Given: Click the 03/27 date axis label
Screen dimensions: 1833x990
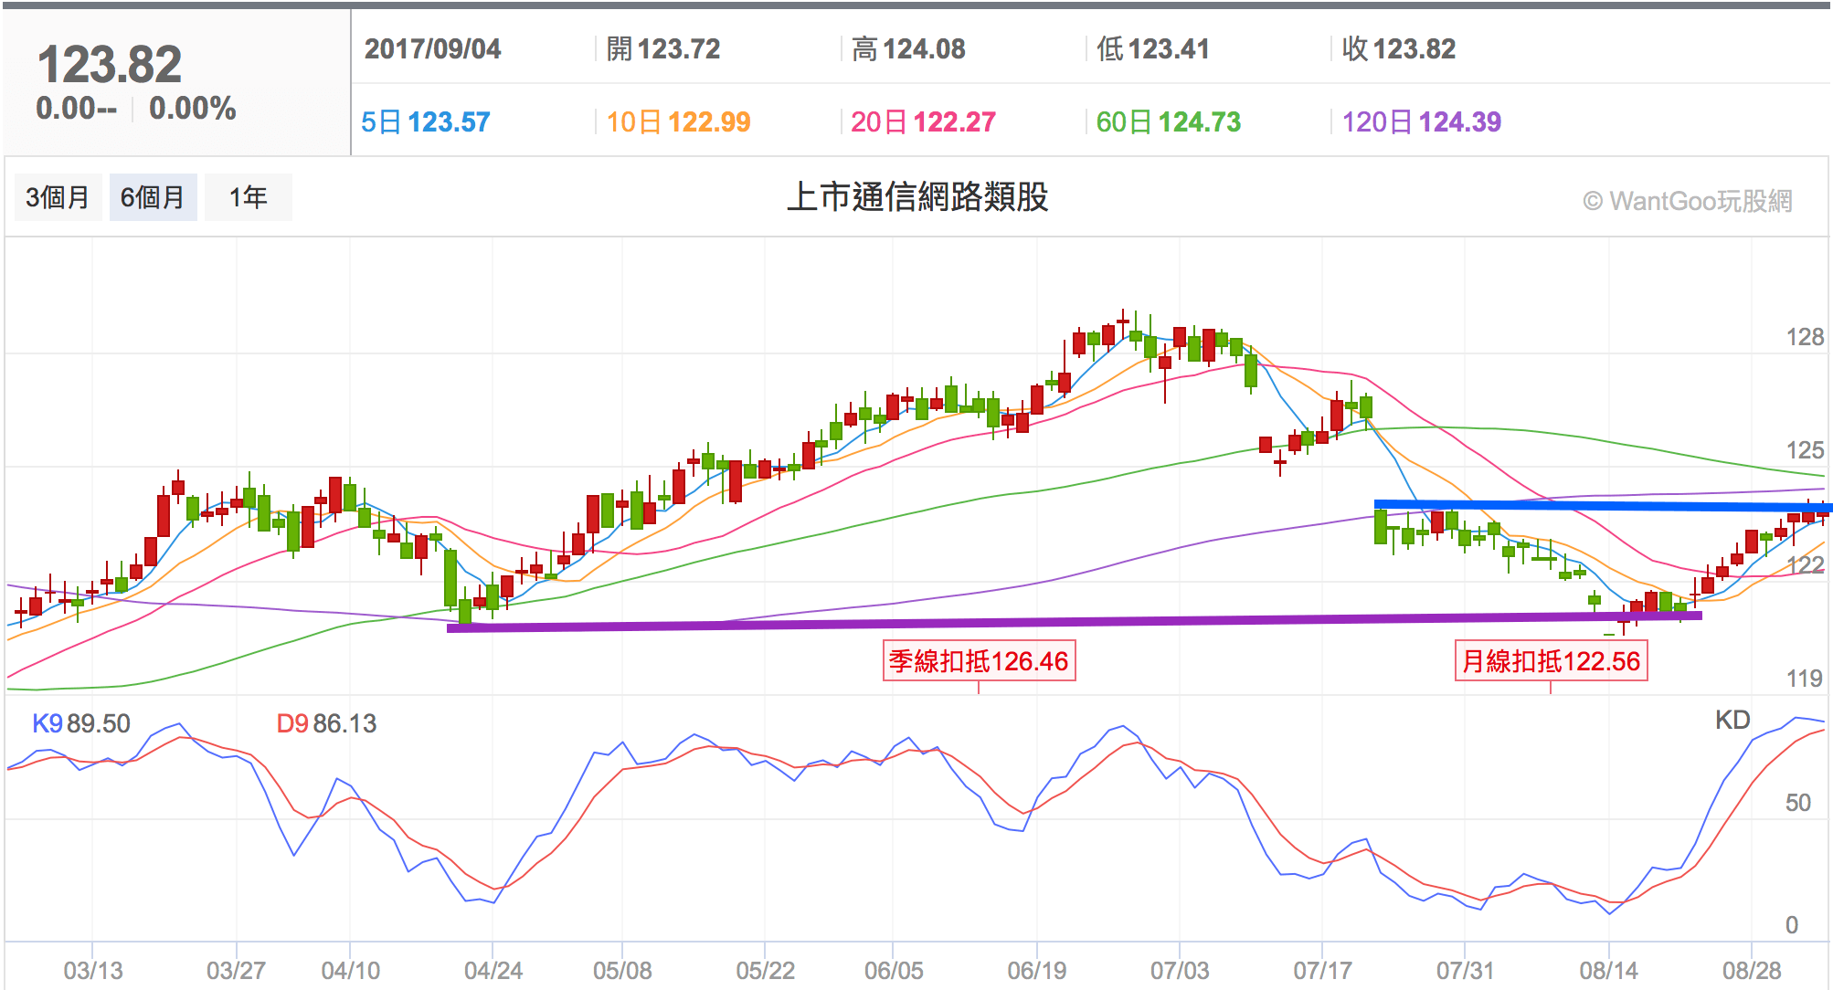Looking at the screenshot, I should pos(236,970).
